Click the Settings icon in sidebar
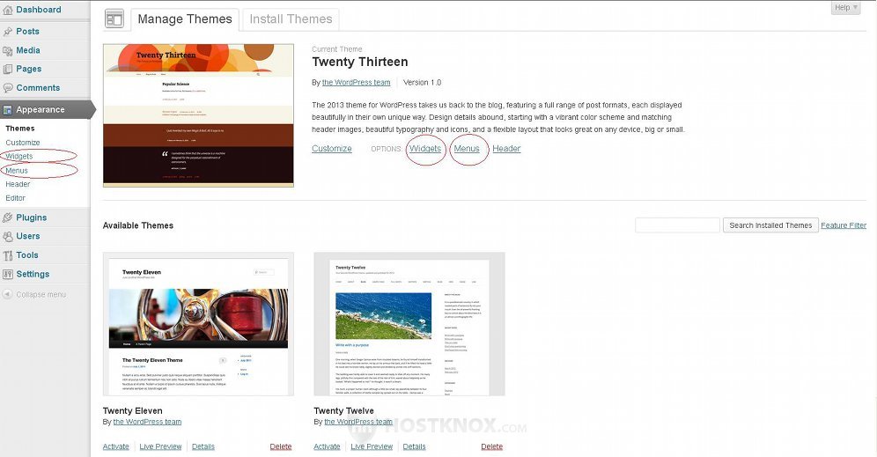877x457 pixels. [7, 275]
